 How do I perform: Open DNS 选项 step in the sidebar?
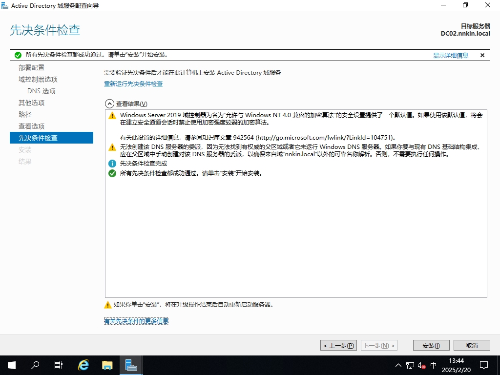click(x=42, y=91)
